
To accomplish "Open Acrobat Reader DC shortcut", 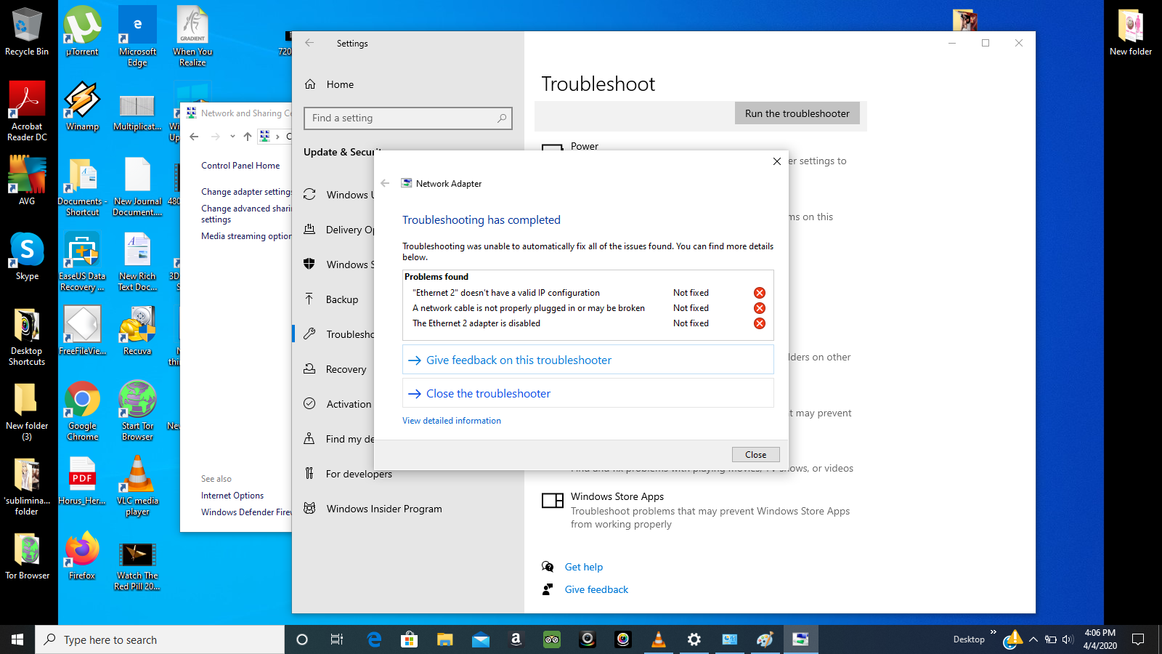I will click(x=27, y=110).
